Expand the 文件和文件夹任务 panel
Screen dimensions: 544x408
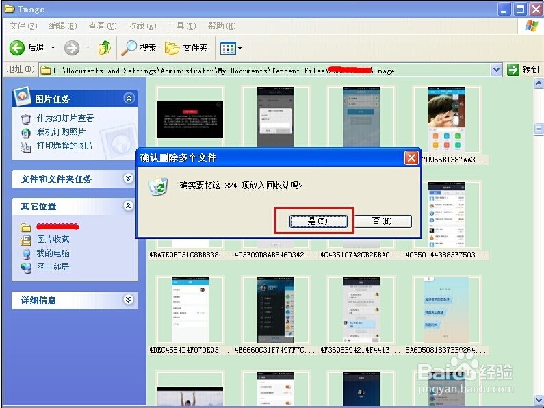(129, 179)
